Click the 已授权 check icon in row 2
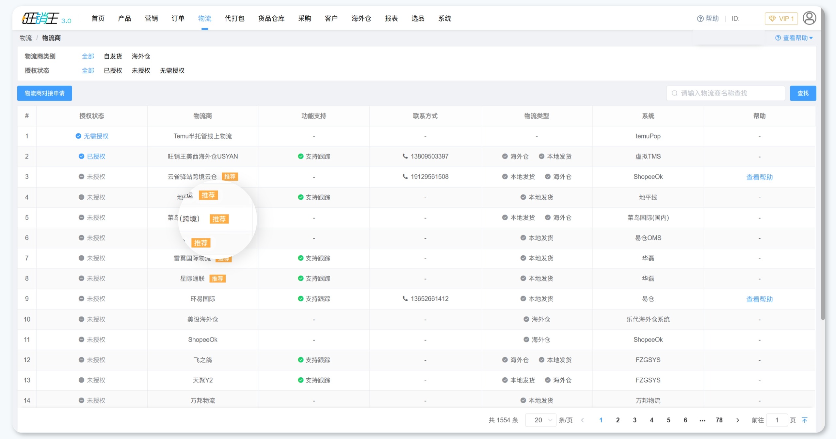This screenshot has height=439, width=836. [x=81, y=156]
